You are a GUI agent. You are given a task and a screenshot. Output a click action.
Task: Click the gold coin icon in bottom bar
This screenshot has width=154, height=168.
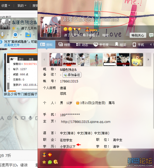pyautogui.click(x=56, y=162)
